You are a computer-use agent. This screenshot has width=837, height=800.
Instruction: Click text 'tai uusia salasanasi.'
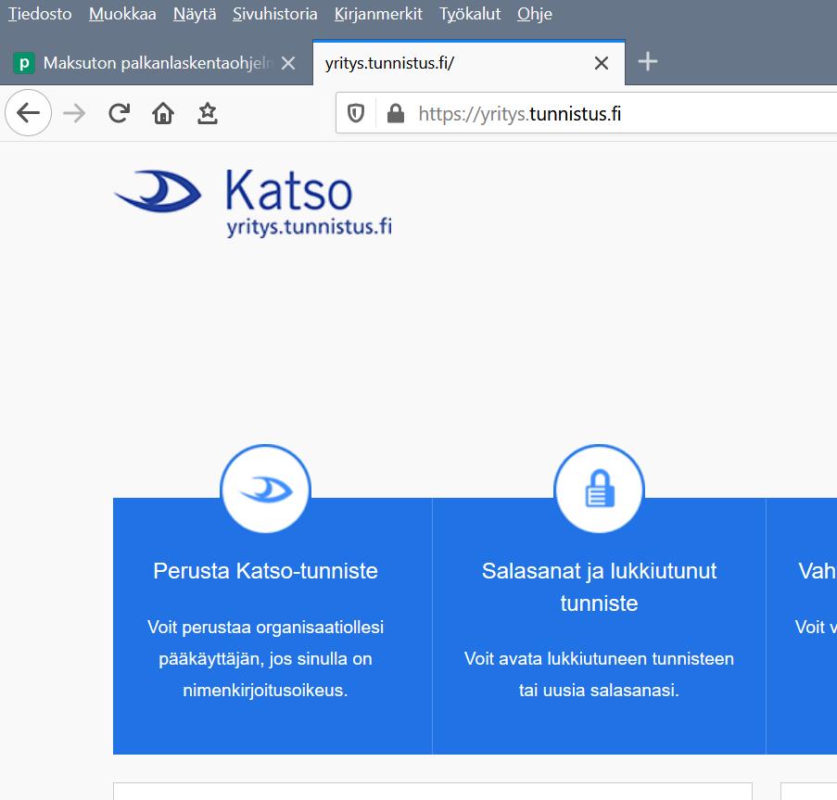pos(599,690)
